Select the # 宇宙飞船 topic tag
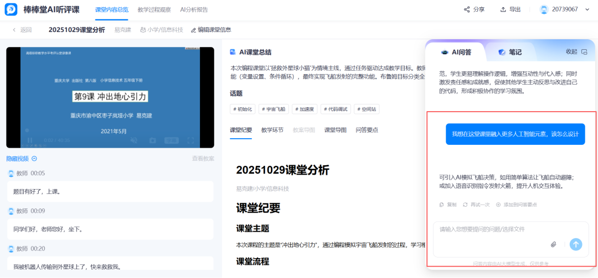The height and width of the screenshot is (278, 598). [274, 109]
